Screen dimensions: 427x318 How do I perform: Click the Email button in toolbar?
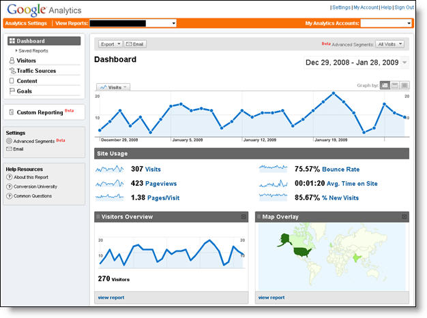pyautogui.click(x=135, y=44)
